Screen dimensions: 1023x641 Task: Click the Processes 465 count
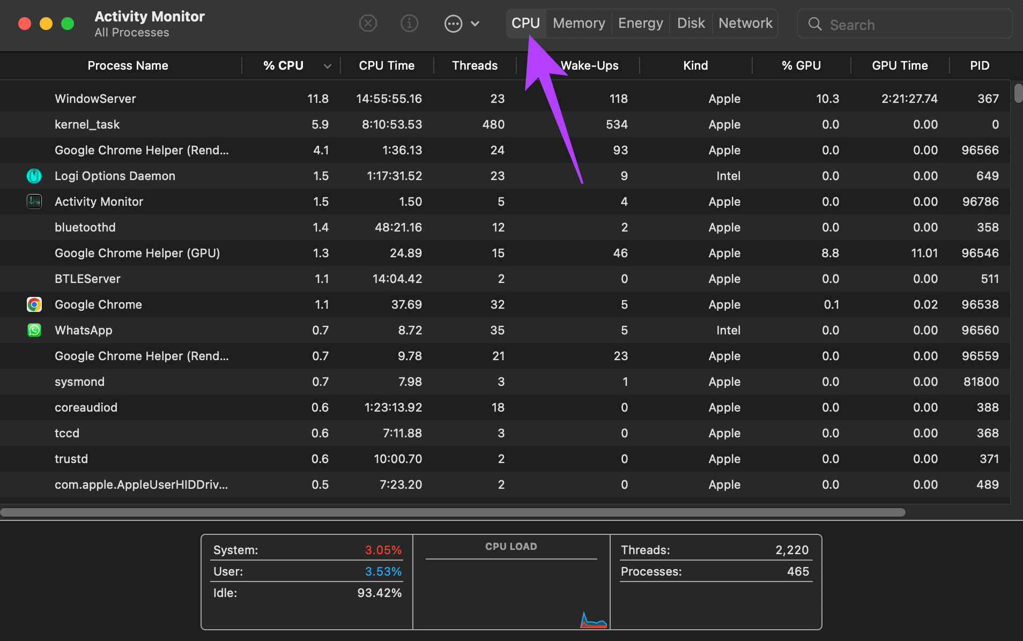click(798, 571)
